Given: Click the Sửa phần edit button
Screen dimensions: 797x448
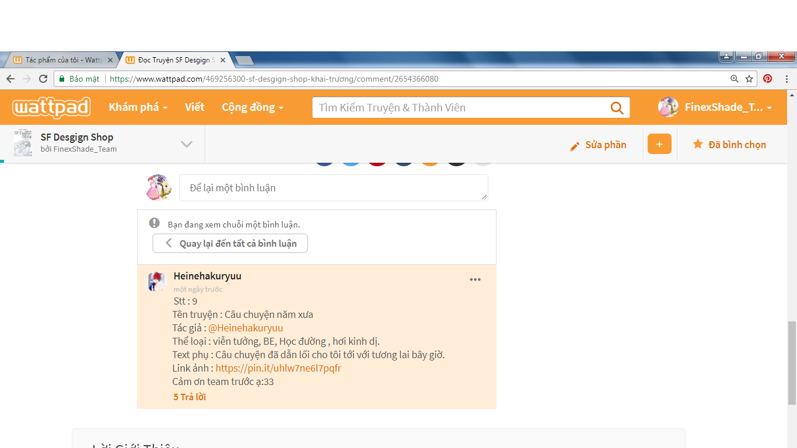Looking at the screenshot, I should (598, 145).
